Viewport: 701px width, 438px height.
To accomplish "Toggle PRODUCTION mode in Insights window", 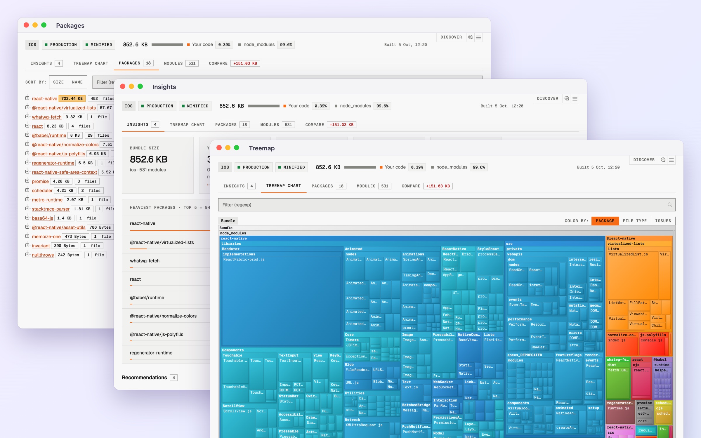I will tap(157, 106).
